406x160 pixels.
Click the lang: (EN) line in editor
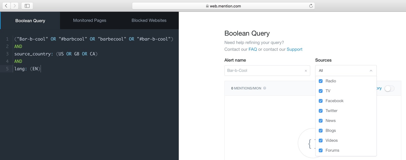tap(27, 69)
